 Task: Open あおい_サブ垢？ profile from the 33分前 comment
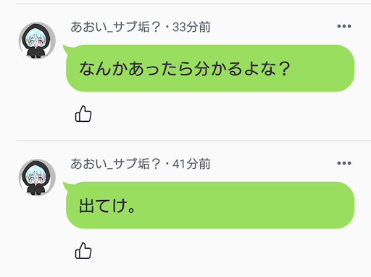[115, 27]
